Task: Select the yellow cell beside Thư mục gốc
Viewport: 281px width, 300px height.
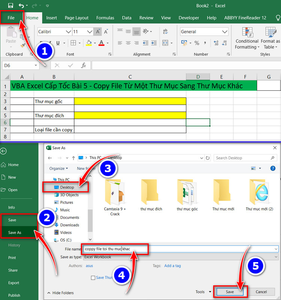Action: click(130, 101)
